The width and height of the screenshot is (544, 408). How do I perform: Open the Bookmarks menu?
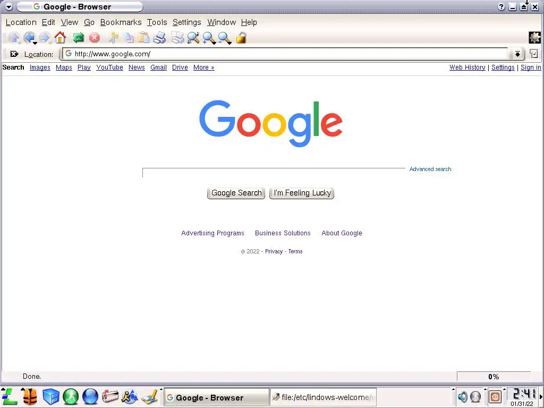tap(121, 22)
